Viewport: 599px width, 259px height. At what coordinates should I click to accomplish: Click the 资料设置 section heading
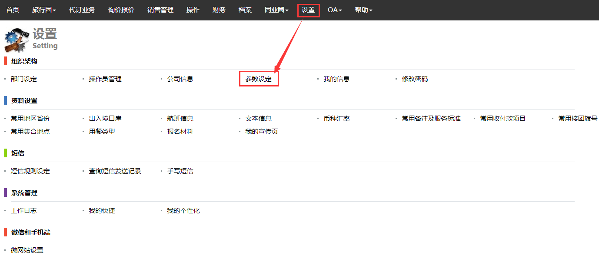pyautogui.click(x=24, y=101)
